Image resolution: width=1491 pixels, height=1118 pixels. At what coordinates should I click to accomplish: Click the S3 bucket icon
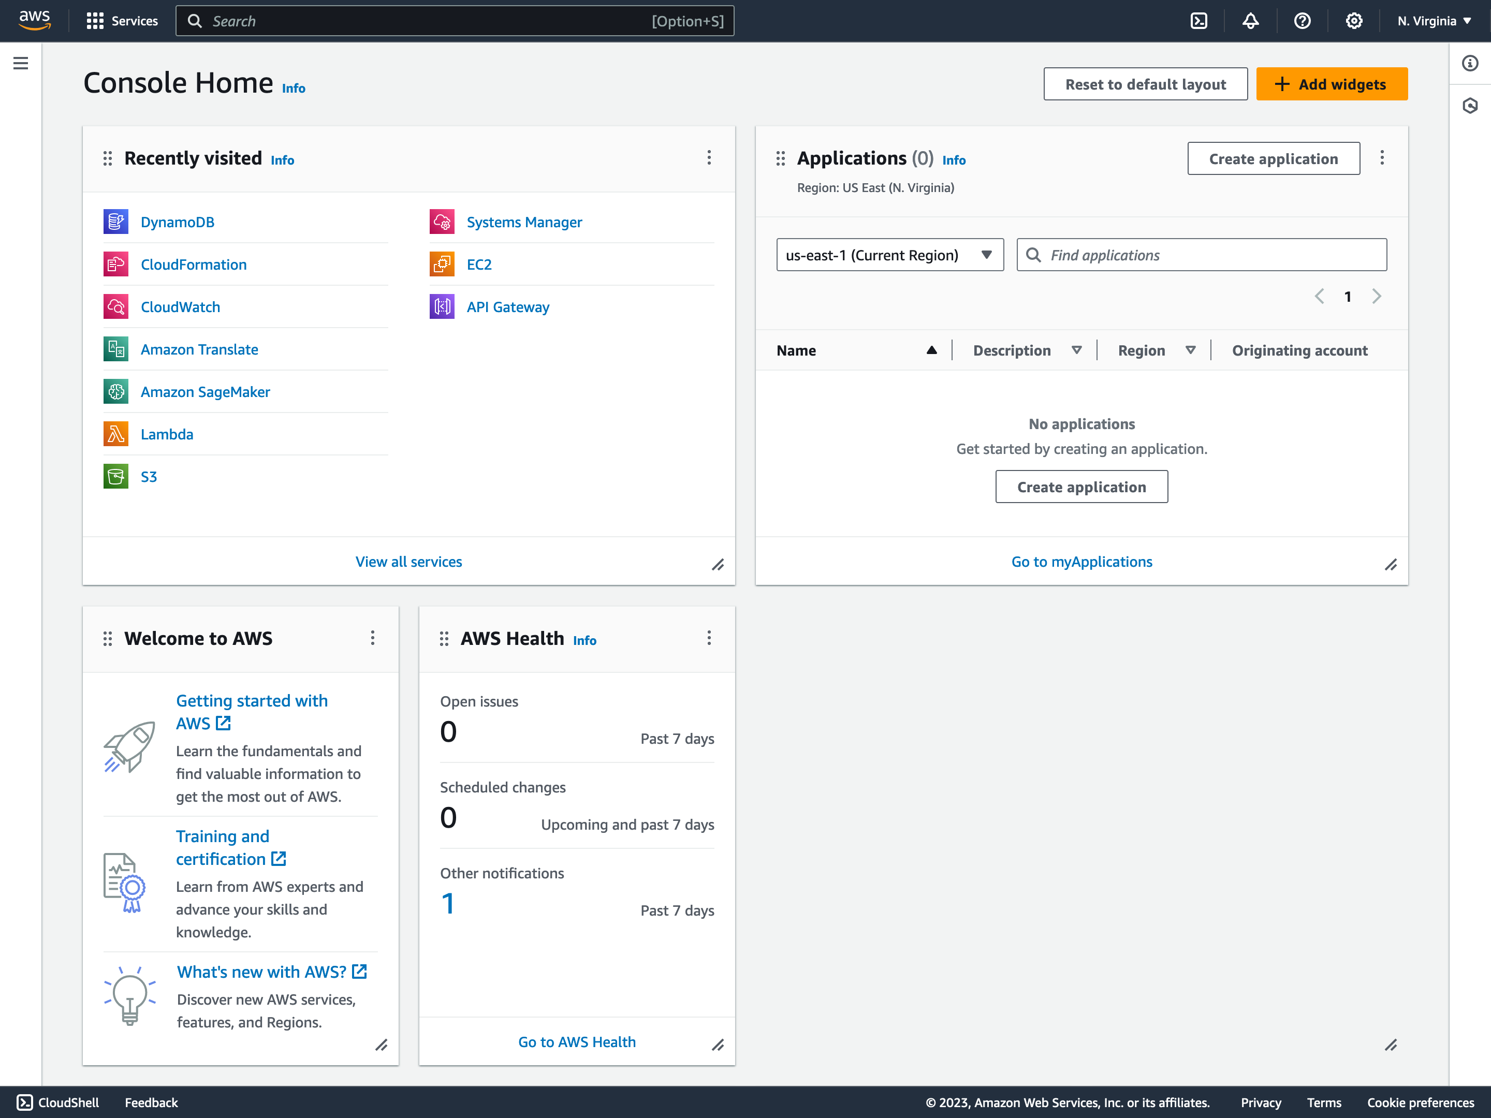[116, 477]
